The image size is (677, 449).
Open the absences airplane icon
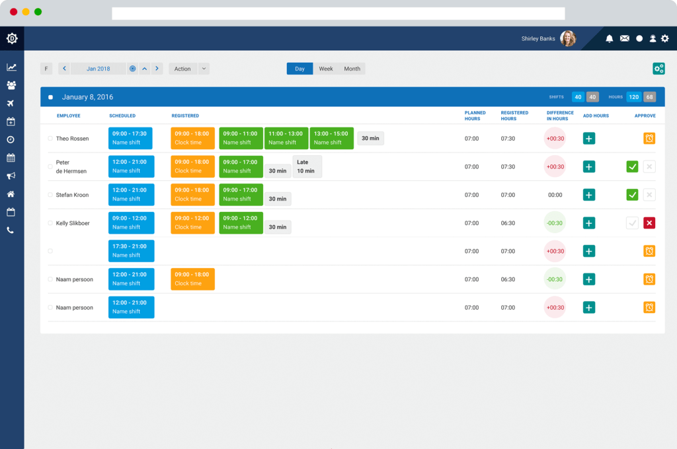coord(11,103)
